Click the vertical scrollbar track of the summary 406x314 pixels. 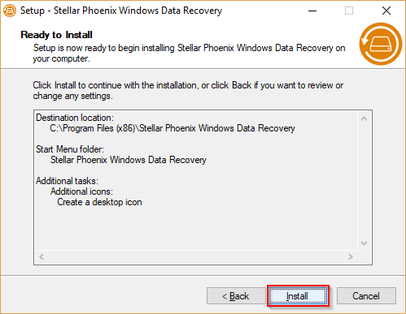tap(364, 181)
